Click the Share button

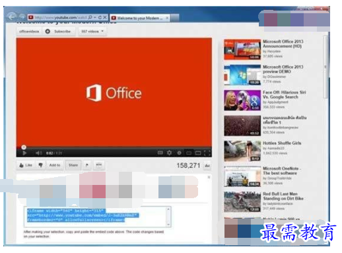click(x=73, y=165)
